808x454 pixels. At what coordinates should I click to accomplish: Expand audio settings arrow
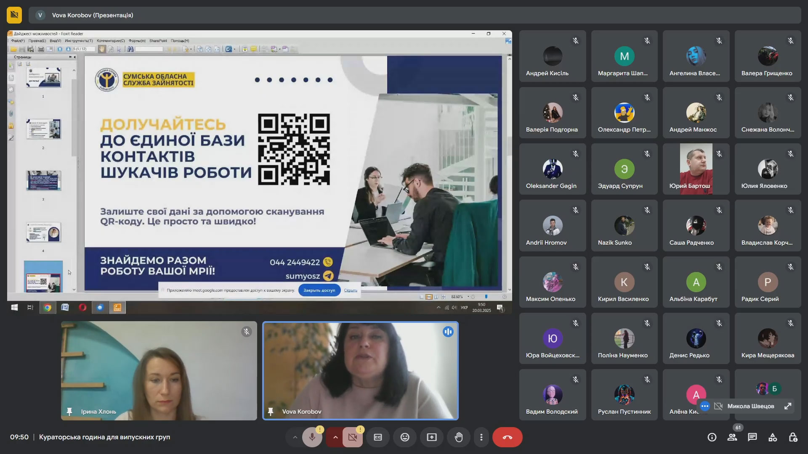click(x=295, y=437)
